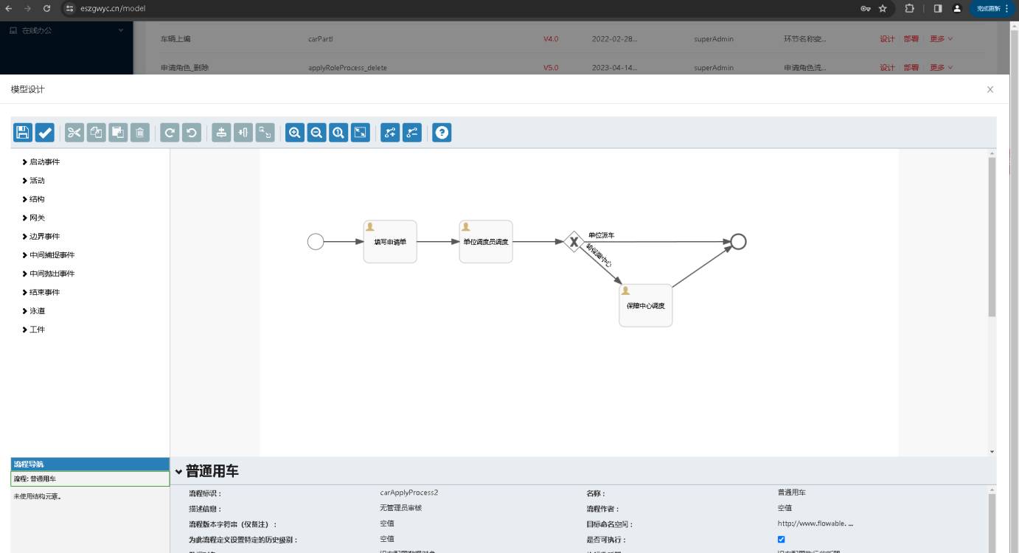The image size is (1019, 553).
Task: Zoom out with the magnifier minus icon
Action: tap(316, 133)
